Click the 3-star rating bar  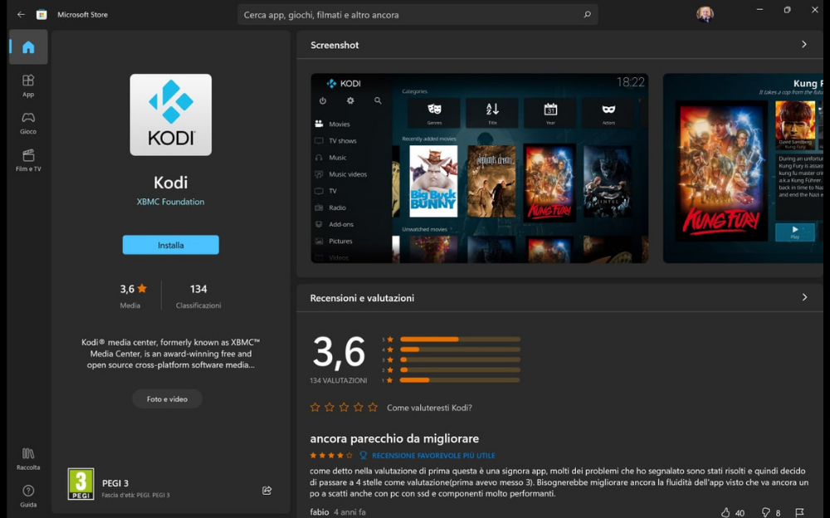[x=460, y=359]
